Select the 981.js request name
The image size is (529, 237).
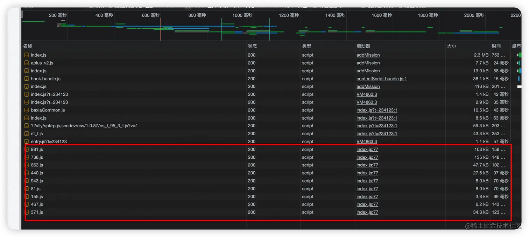tap(37, 149)
